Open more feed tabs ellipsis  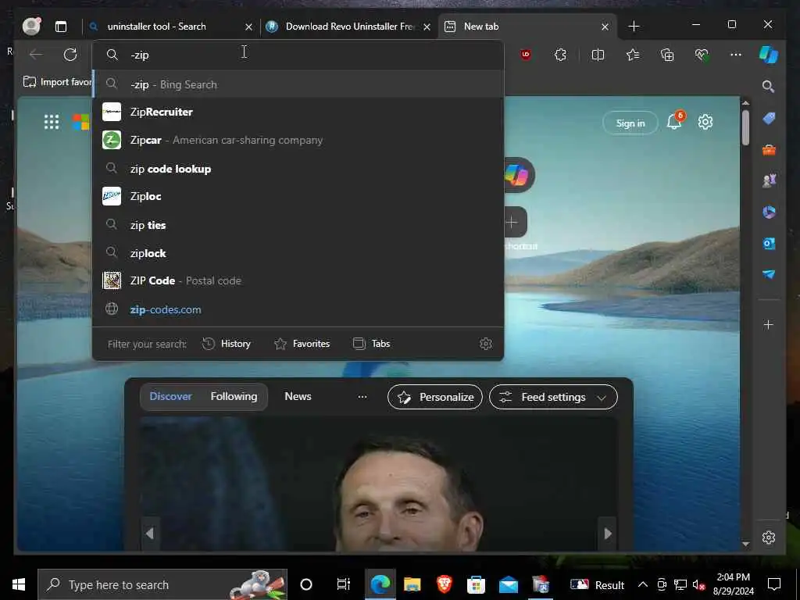click(x=362, y=397)
